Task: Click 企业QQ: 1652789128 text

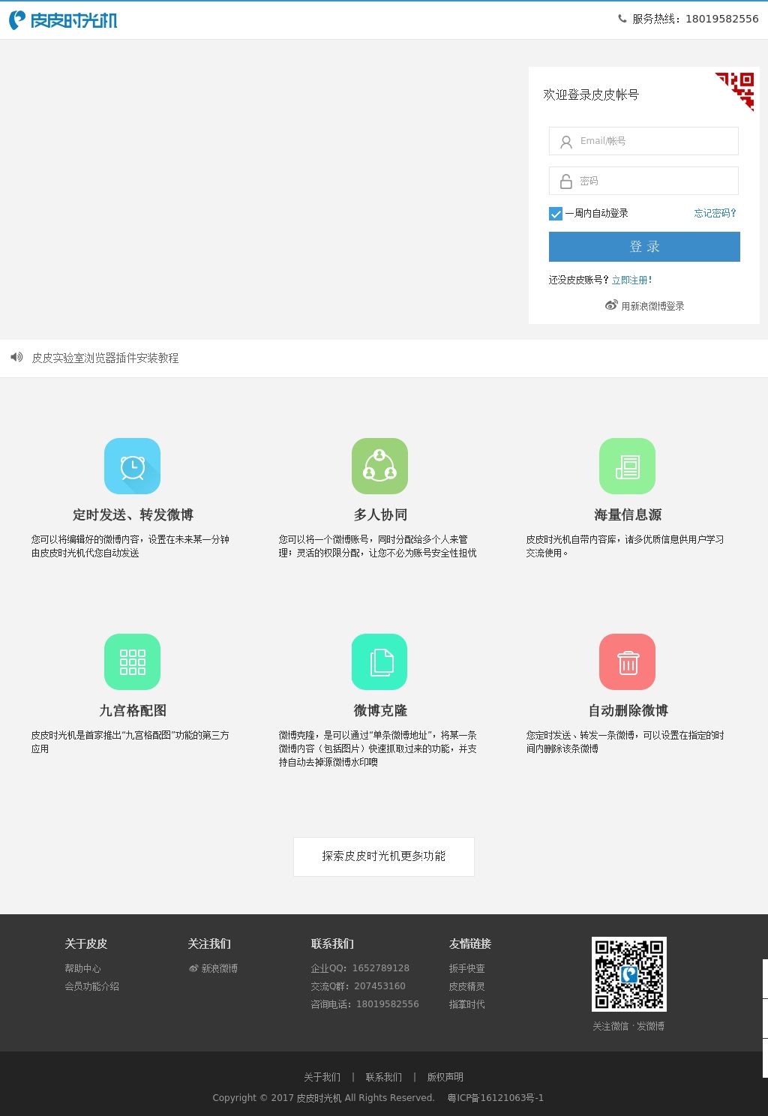Action: (x=360, y=968)
